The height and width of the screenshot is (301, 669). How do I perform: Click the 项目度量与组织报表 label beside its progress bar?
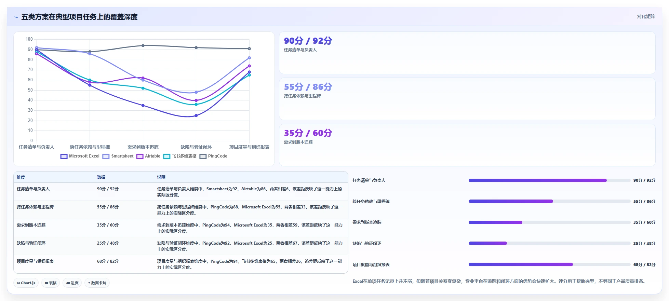tap(371, 265)
